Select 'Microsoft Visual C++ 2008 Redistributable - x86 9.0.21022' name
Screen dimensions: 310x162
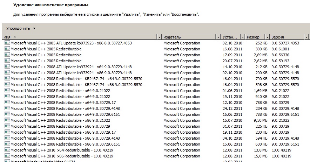point(60,120)
